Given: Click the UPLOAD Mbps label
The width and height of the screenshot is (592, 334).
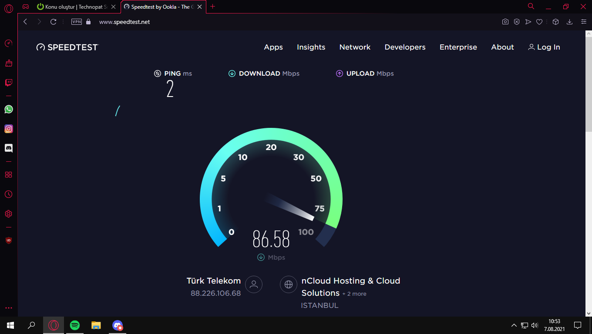Looking at the screenshot, I should point(365,73).
